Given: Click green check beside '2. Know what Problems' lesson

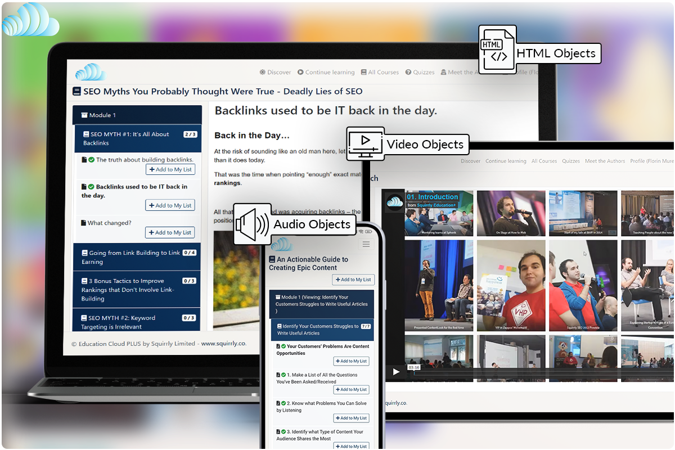Looking at the screenshot, I should point(283,403).
